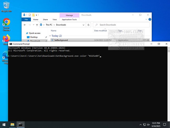The height and width of the screenshot is (128, 170).
Task: Open File Explorer from the taskbar
Action: coord(12,125)
